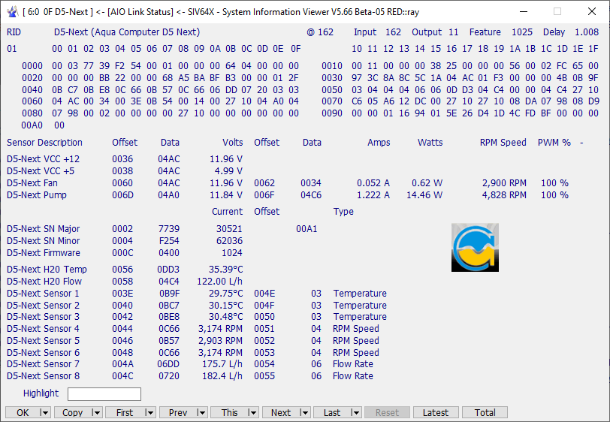The image size is (610, 422).
Task: Advance with the Next button
Action: [280, 412]
